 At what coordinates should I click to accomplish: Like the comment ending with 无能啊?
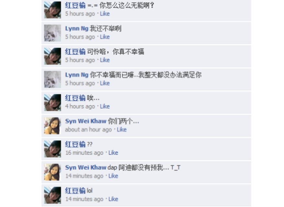[x=105, y=14]
